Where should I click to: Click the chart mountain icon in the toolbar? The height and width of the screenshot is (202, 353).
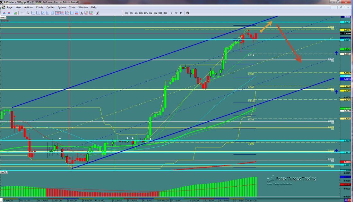click(15, 13)
